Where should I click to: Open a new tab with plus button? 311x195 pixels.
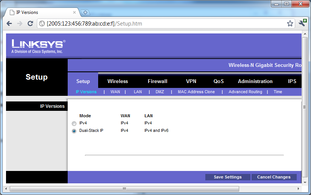click(x=85, y=12)
